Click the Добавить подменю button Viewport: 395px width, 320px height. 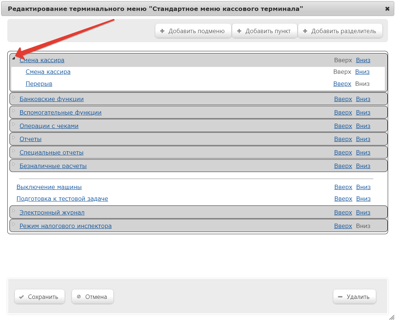(193, 31)
